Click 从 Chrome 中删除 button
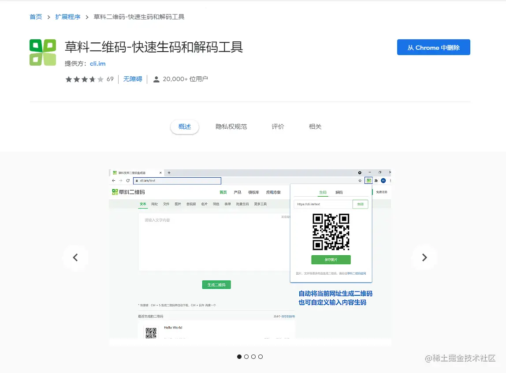The width and height of the screenshot is (506, 373). coord(433,47)
